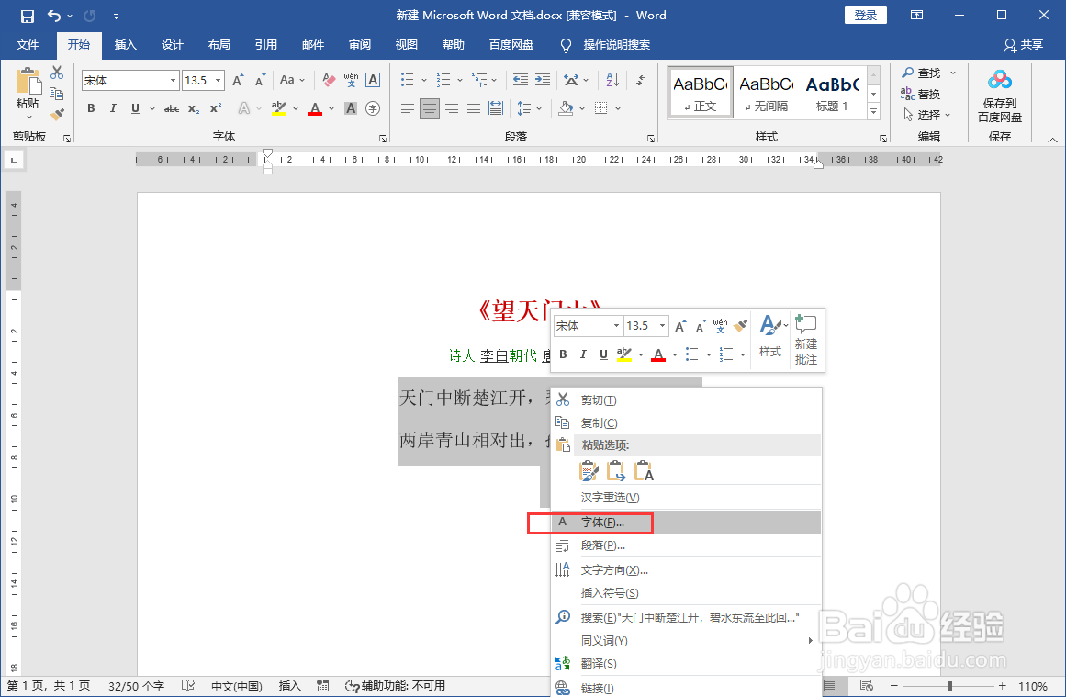Image resolution: width=1066 pixels, height=697 pixels.
Task: Toggle Strikethrough formatting
Action: (172, 108)
